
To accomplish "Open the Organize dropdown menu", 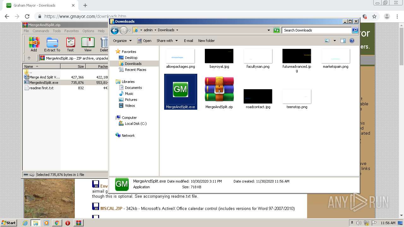I will point(122,41).
